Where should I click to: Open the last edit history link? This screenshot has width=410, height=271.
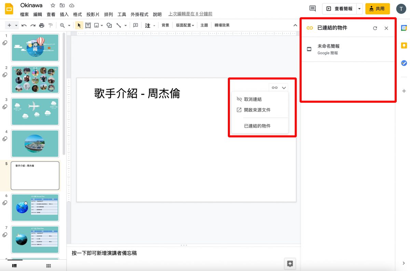(x=190, y=14)
